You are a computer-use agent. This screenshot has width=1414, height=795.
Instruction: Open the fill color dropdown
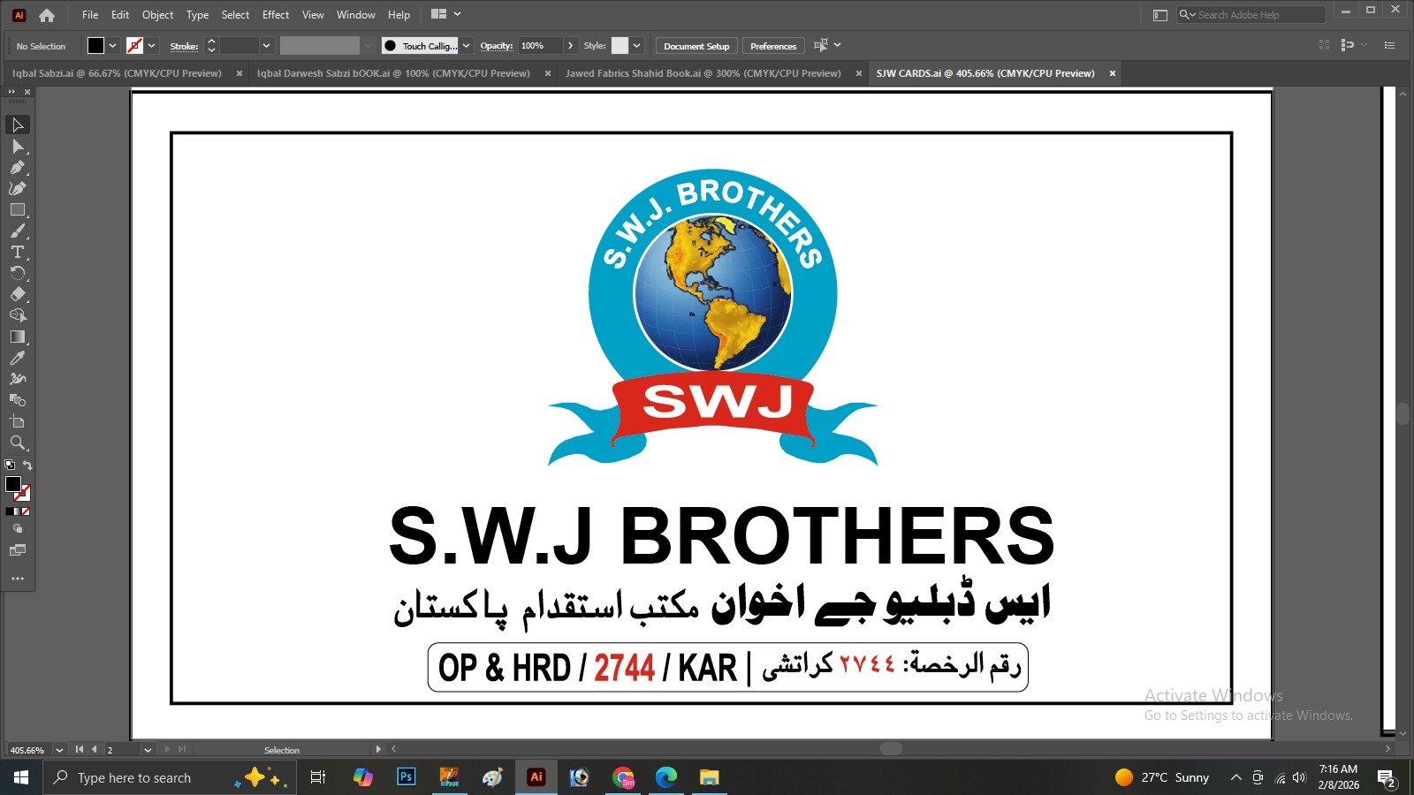[x=113, y=46]
